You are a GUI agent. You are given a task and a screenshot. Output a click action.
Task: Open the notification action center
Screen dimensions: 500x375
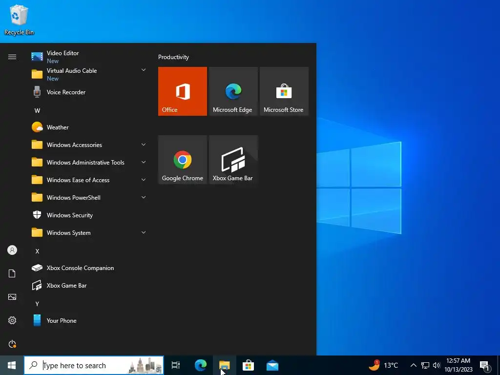pyautogui.click(x=485, y=366)
